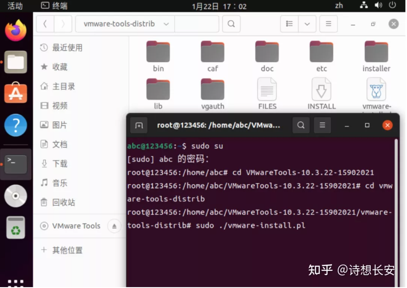
Task: Open the Trash icon in dock
Action: pyautogui.click(x=16, y=228)
